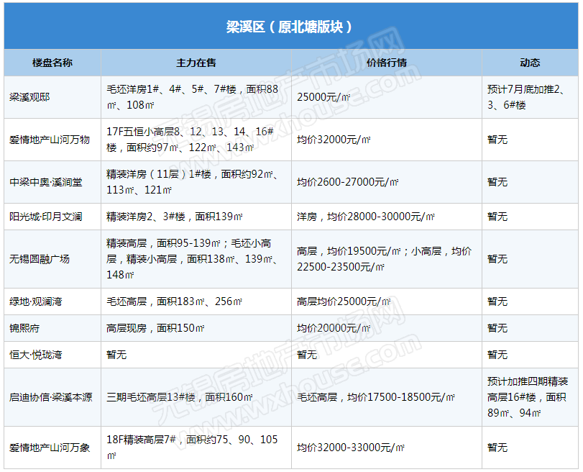Click the 爱情地产山河万物 property name

coord(50,140)
